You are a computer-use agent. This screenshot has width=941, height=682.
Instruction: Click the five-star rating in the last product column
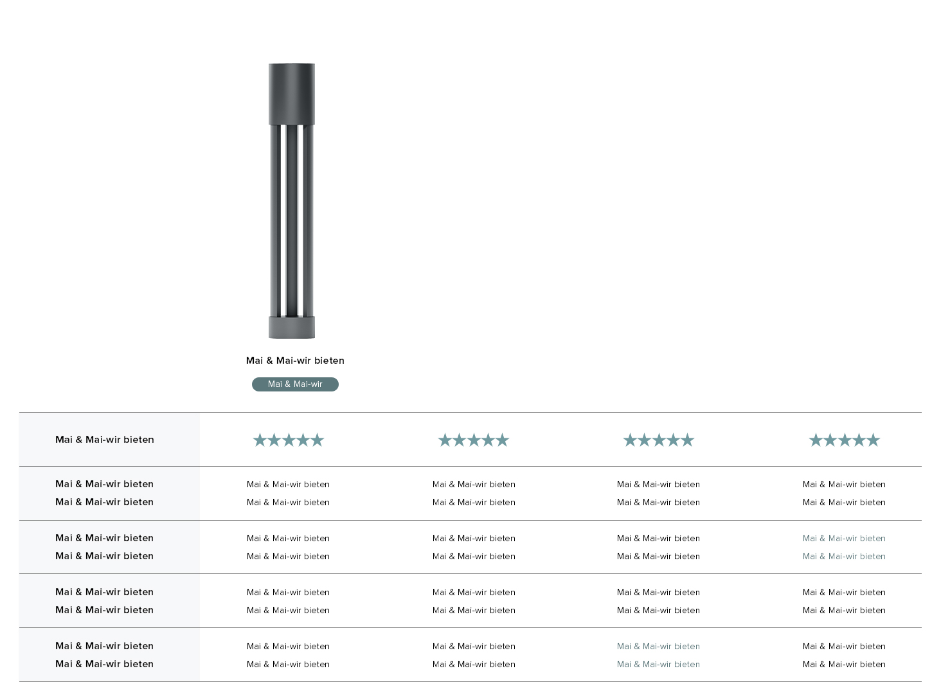tap(845, 440)
